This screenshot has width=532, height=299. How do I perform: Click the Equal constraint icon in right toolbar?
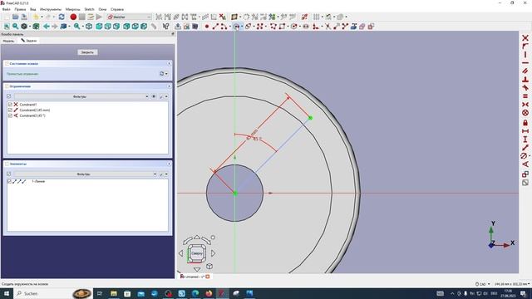525,96
